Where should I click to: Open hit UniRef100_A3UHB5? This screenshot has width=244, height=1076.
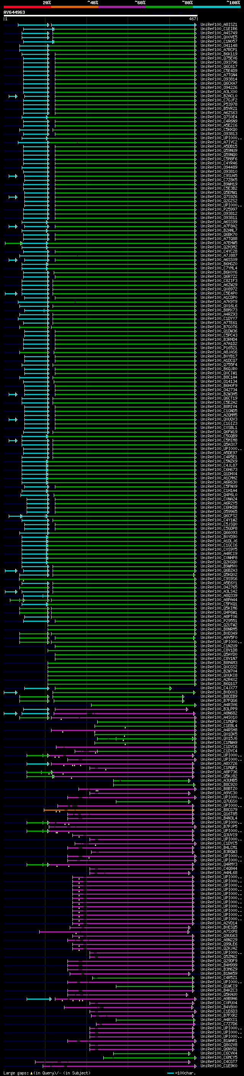click(x=219, y=780)
